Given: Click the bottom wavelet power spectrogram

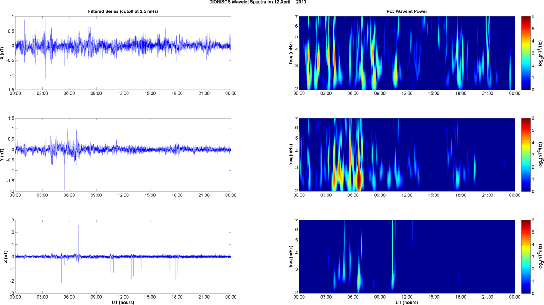Looking at the screenshot, I should [407, 256].
